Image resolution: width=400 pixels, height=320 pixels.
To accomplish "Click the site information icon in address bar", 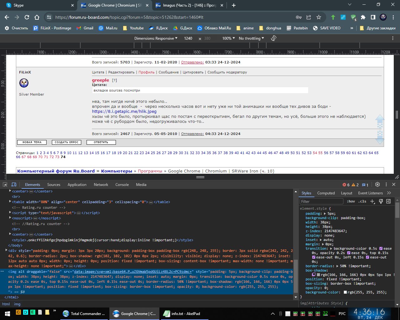I will (x=48, y=17).
